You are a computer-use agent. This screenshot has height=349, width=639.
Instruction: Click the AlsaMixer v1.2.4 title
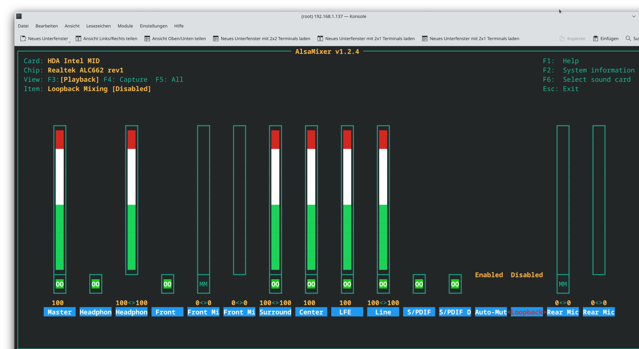tap(327, 51)
